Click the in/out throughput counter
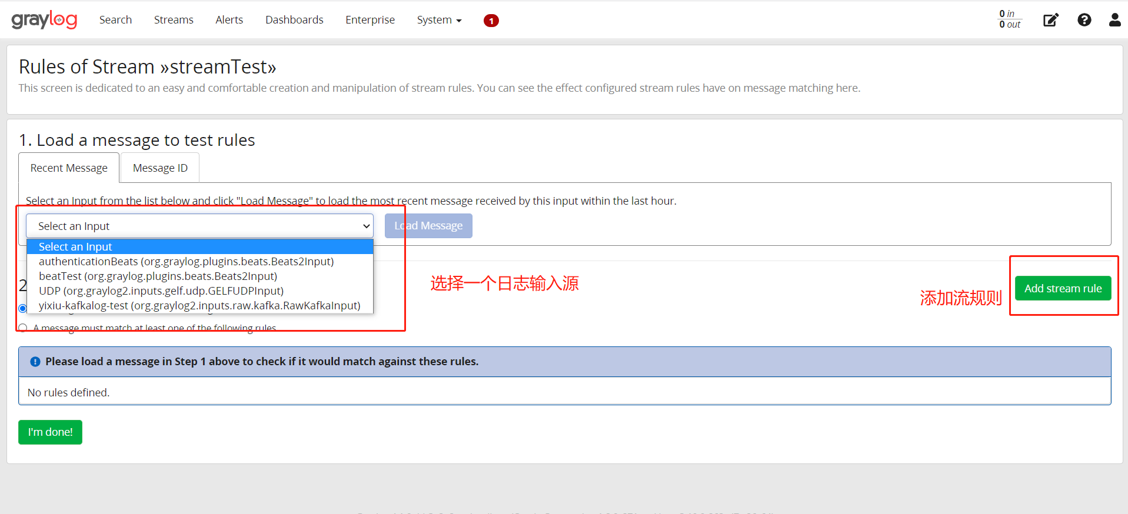The height and width of the screenshot is (514, 1128). pyautogui.click(x=1010, y=19)
